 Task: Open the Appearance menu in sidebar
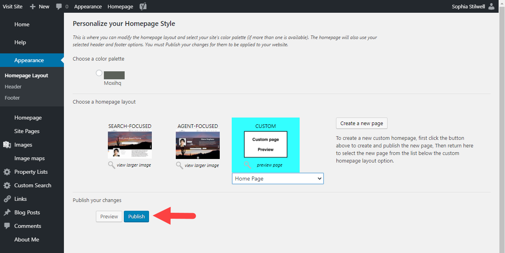pyautogui.click(x=29, y=60)
